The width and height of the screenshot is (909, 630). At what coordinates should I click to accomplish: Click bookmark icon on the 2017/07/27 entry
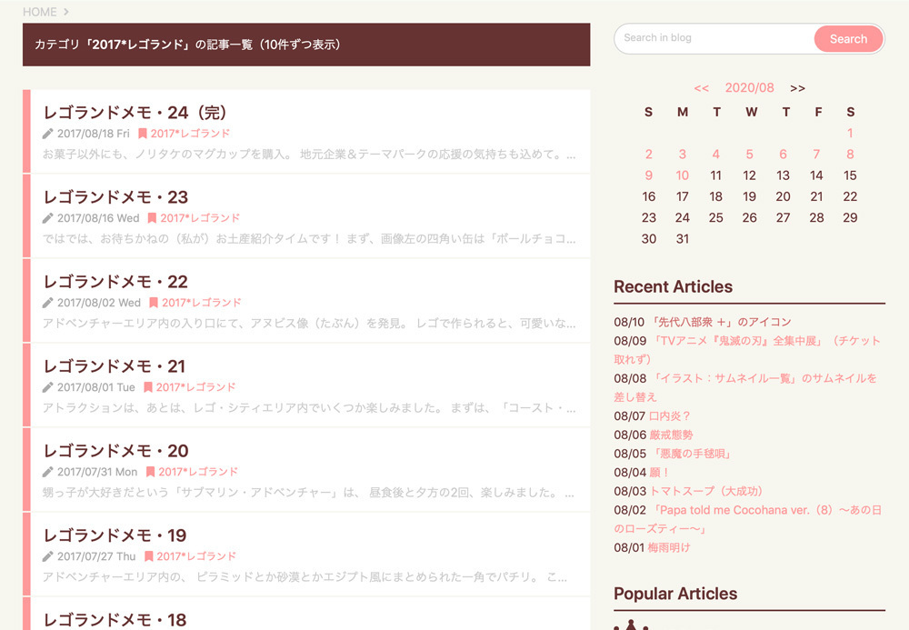coord(148,557)
